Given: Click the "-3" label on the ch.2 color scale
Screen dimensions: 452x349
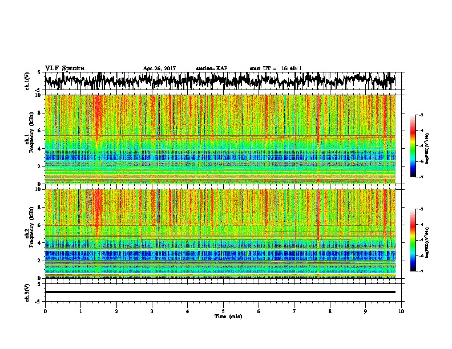Looking at the screenshot, I should 421,209.
